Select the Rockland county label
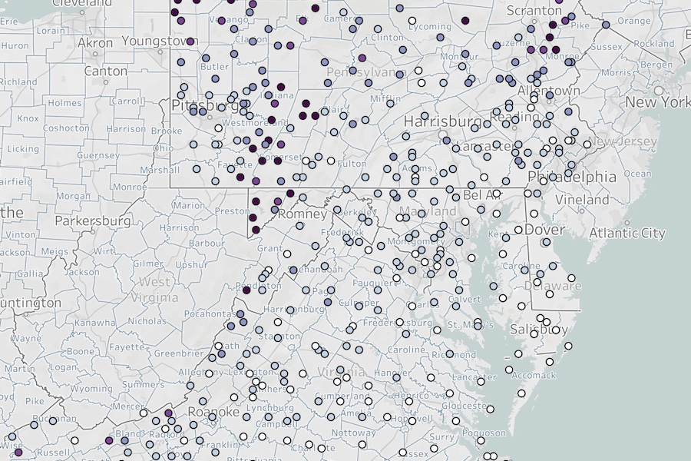 (654, 43)
